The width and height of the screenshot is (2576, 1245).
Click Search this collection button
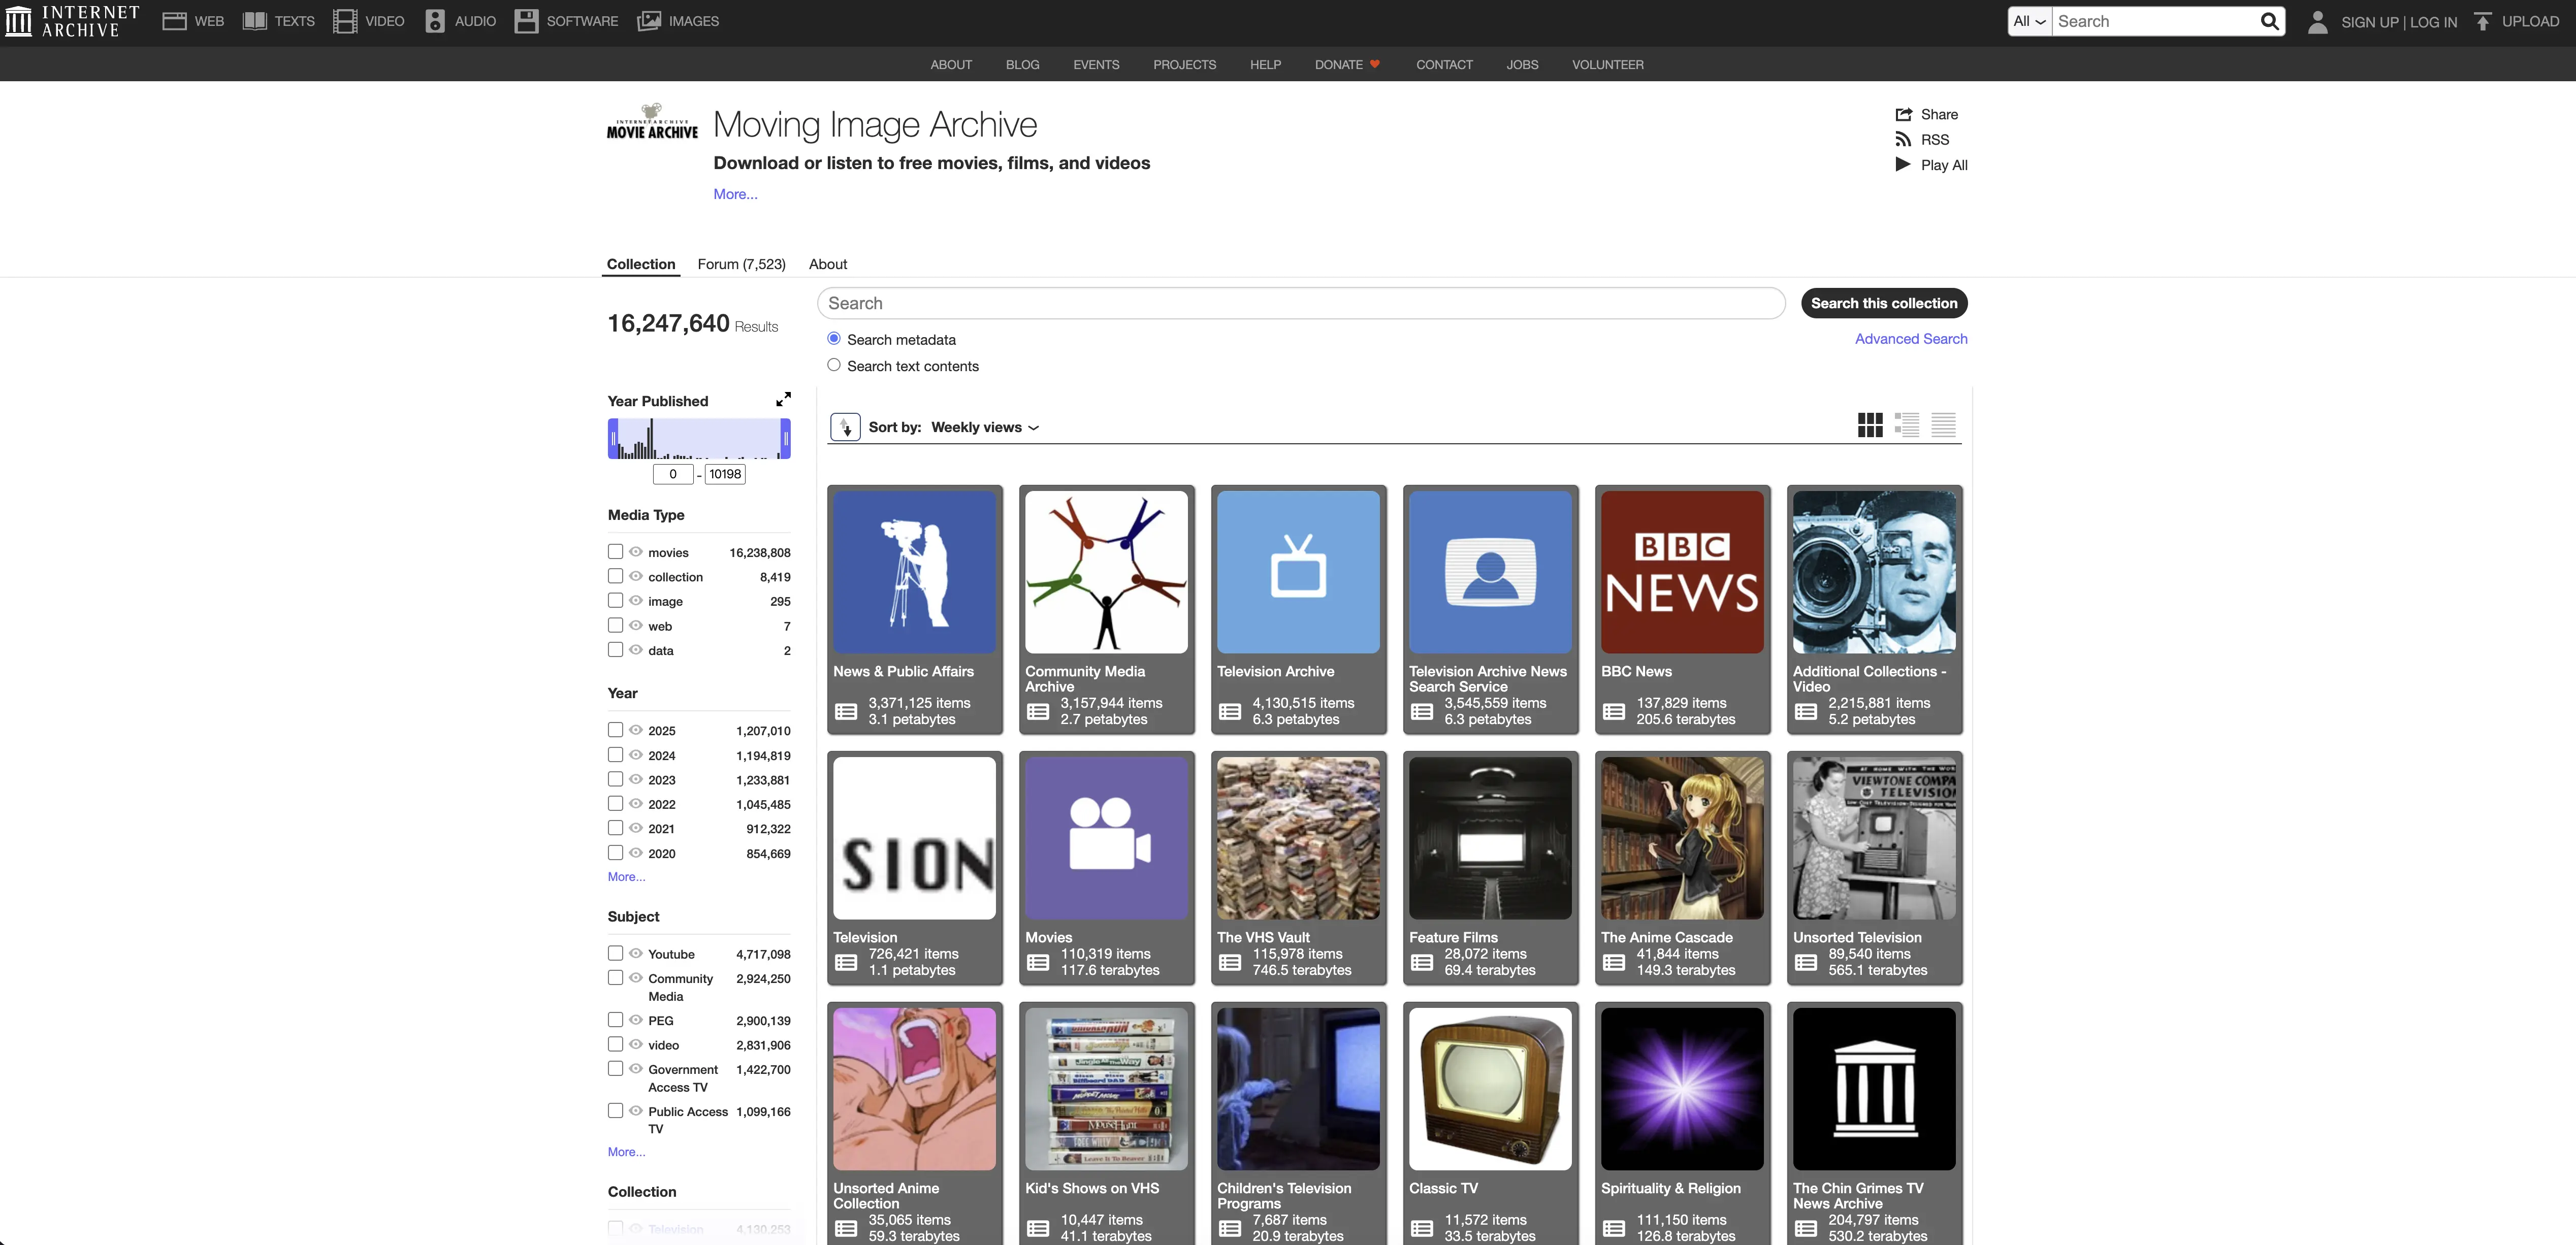pyautogui.click(x=1884, y=303)
